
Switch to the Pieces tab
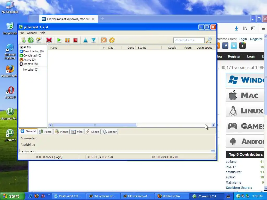tap(62, 132)
